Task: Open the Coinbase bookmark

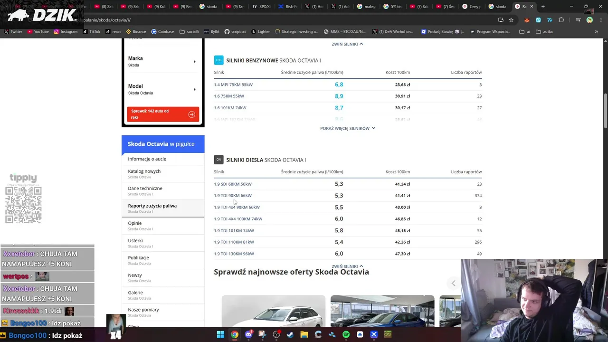Action: pos(162,32)
